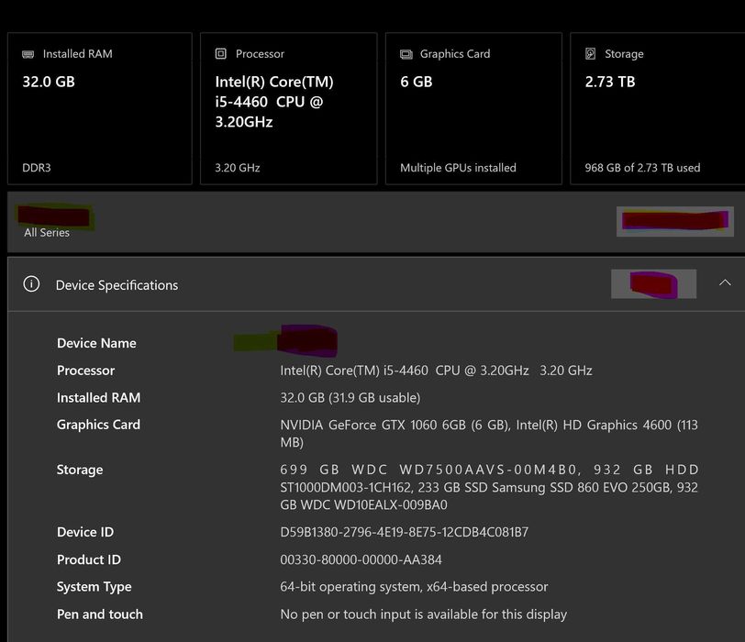Click the 'Device ID' row label
Image resolution: width=745 pixels, height=642 pixels.
pos(85,532)
